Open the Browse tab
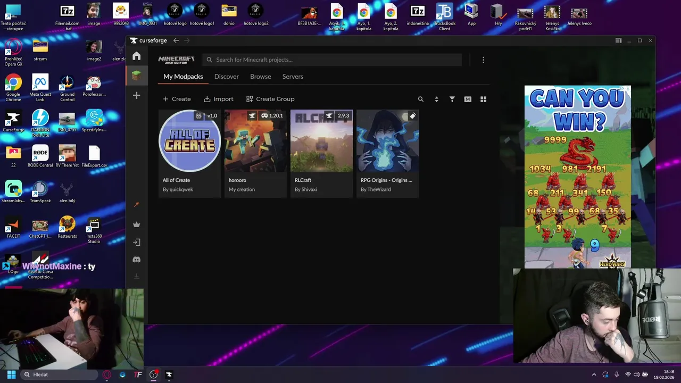681x383 pixels. (261, 77)
